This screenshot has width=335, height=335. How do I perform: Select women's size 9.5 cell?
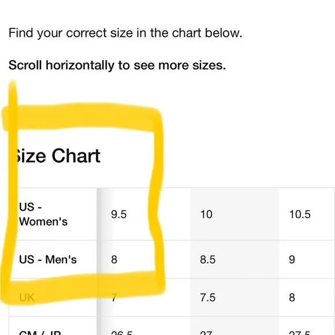click(119, 214)
